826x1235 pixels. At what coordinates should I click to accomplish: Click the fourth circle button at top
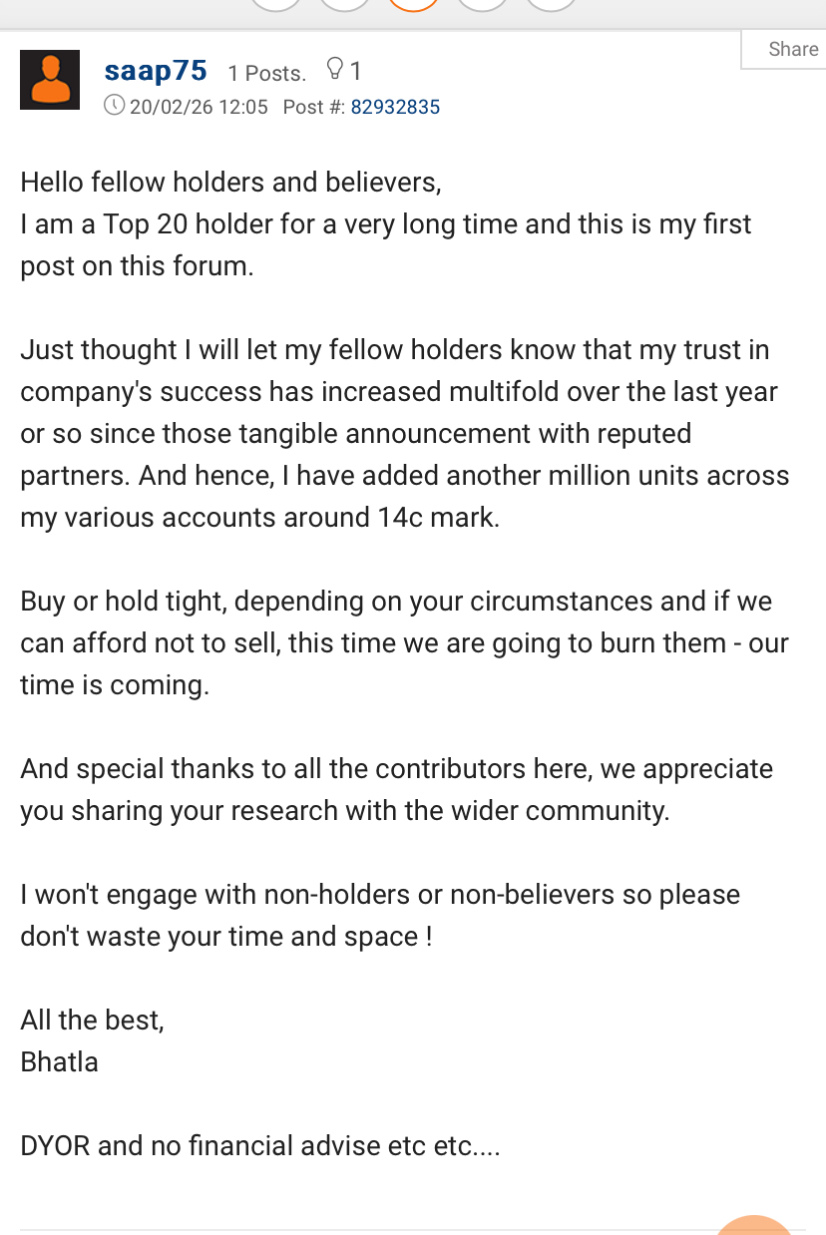click(482, 4)
